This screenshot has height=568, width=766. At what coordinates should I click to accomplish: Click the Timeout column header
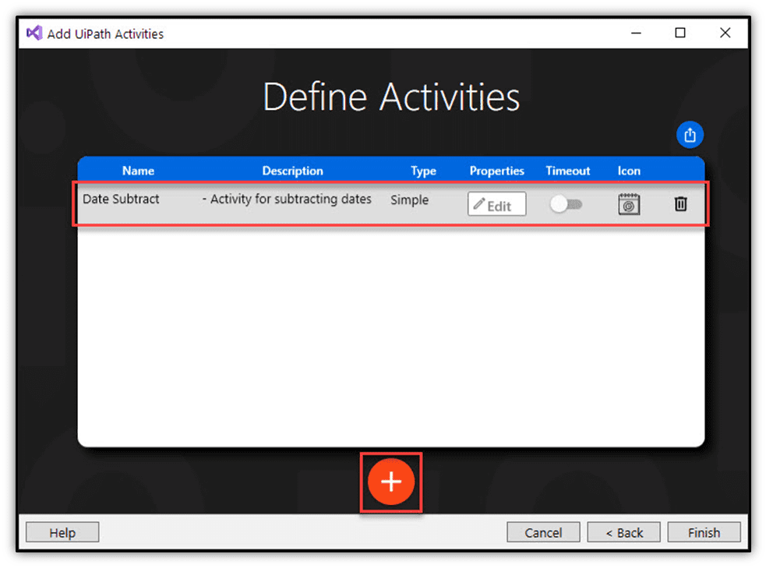click(567, 171)
